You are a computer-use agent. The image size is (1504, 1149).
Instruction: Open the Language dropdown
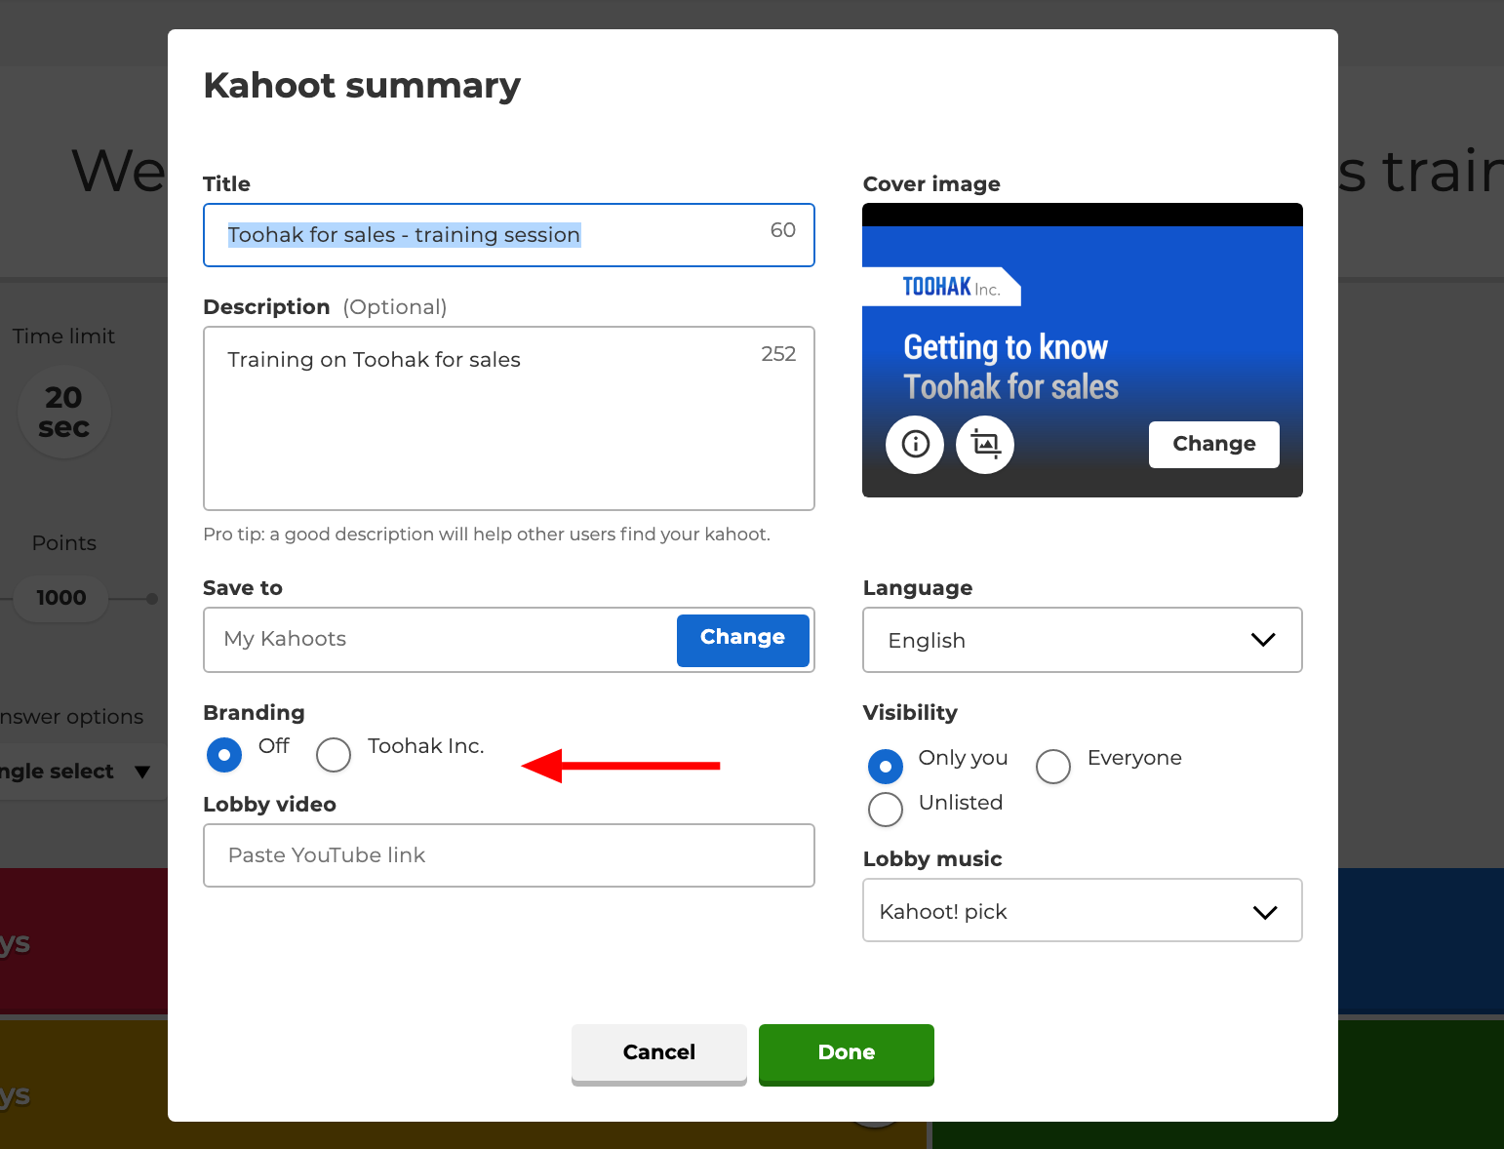point(1083,640)
